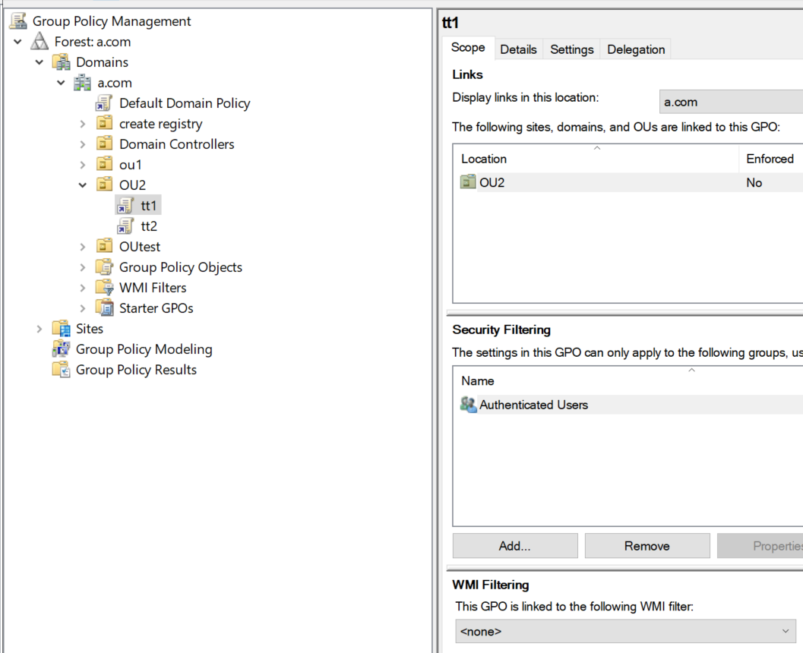Screen dimensions: 803x653
Task: Open the WMI filter dropdown showing <none>
Action: (786, 631)
